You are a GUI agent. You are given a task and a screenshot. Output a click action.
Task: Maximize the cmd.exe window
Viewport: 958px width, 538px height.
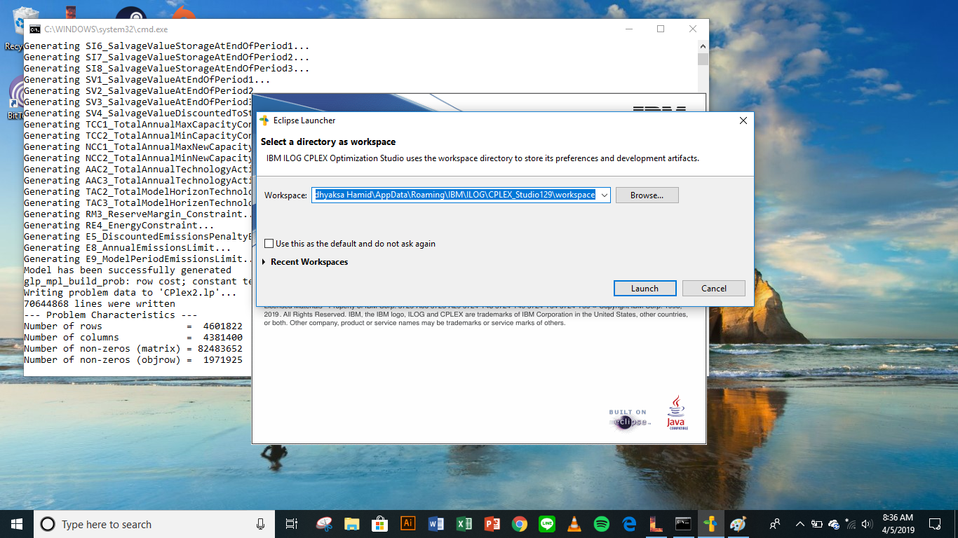tap(661, 29)
